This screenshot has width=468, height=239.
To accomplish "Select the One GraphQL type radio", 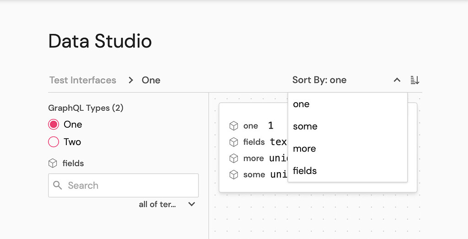I will tap(54, 125).
